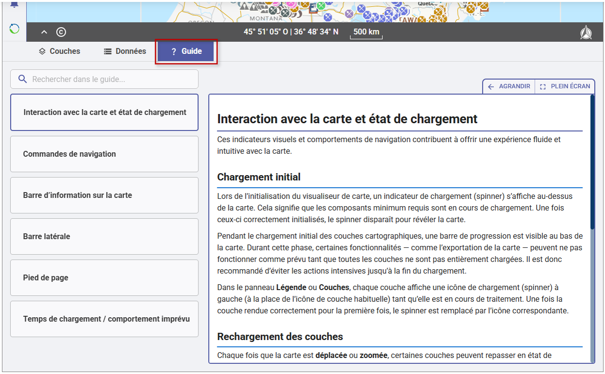Click the bold word zoomée in text
The width and height of the screenshot is (605, 374).
pos(373,355)
